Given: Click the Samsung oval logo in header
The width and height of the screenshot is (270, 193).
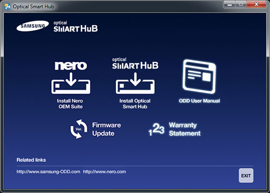Looking at the screenshot, I should coord(33,26).
